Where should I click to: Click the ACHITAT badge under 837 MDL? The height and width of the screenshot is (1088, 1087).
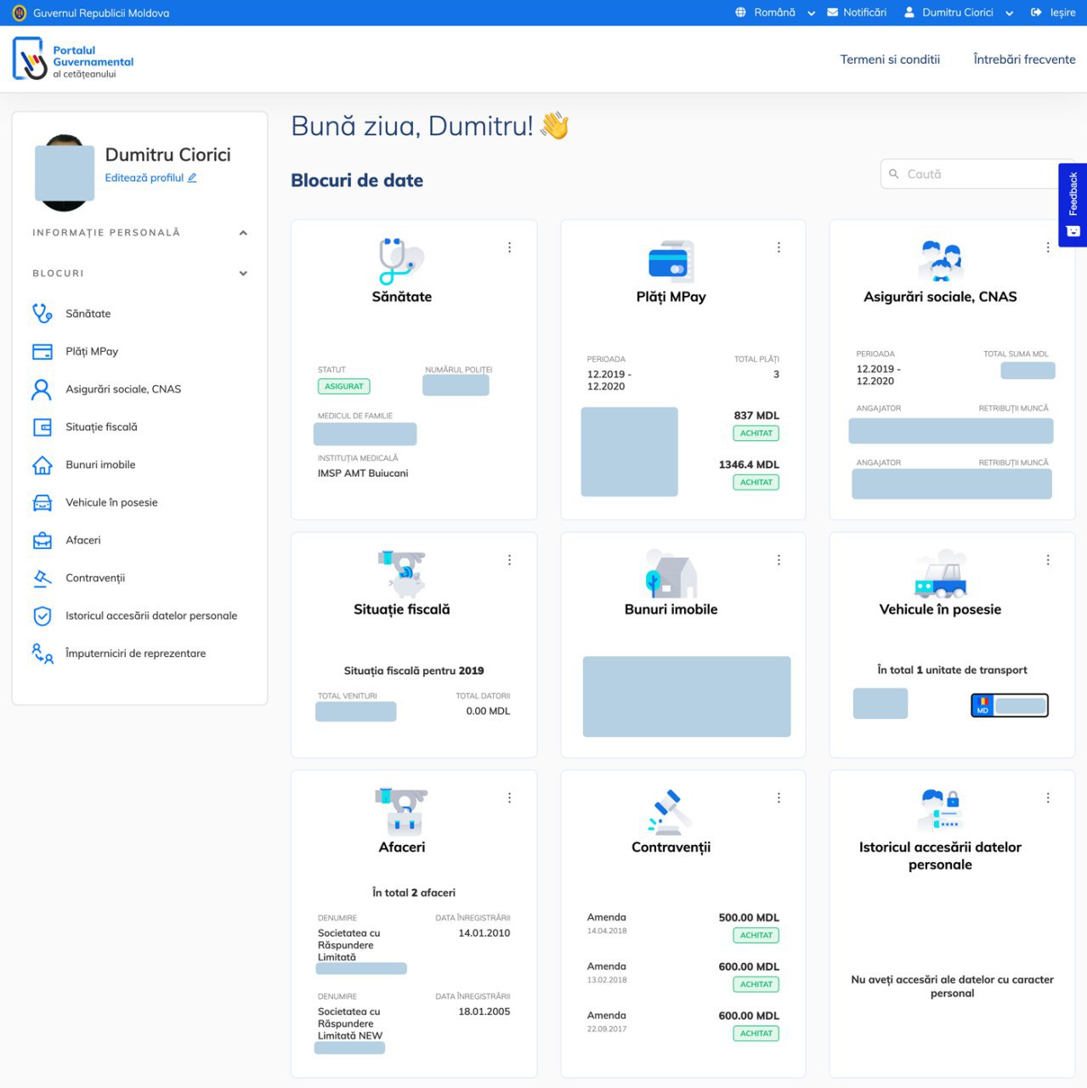coord(756,433)
